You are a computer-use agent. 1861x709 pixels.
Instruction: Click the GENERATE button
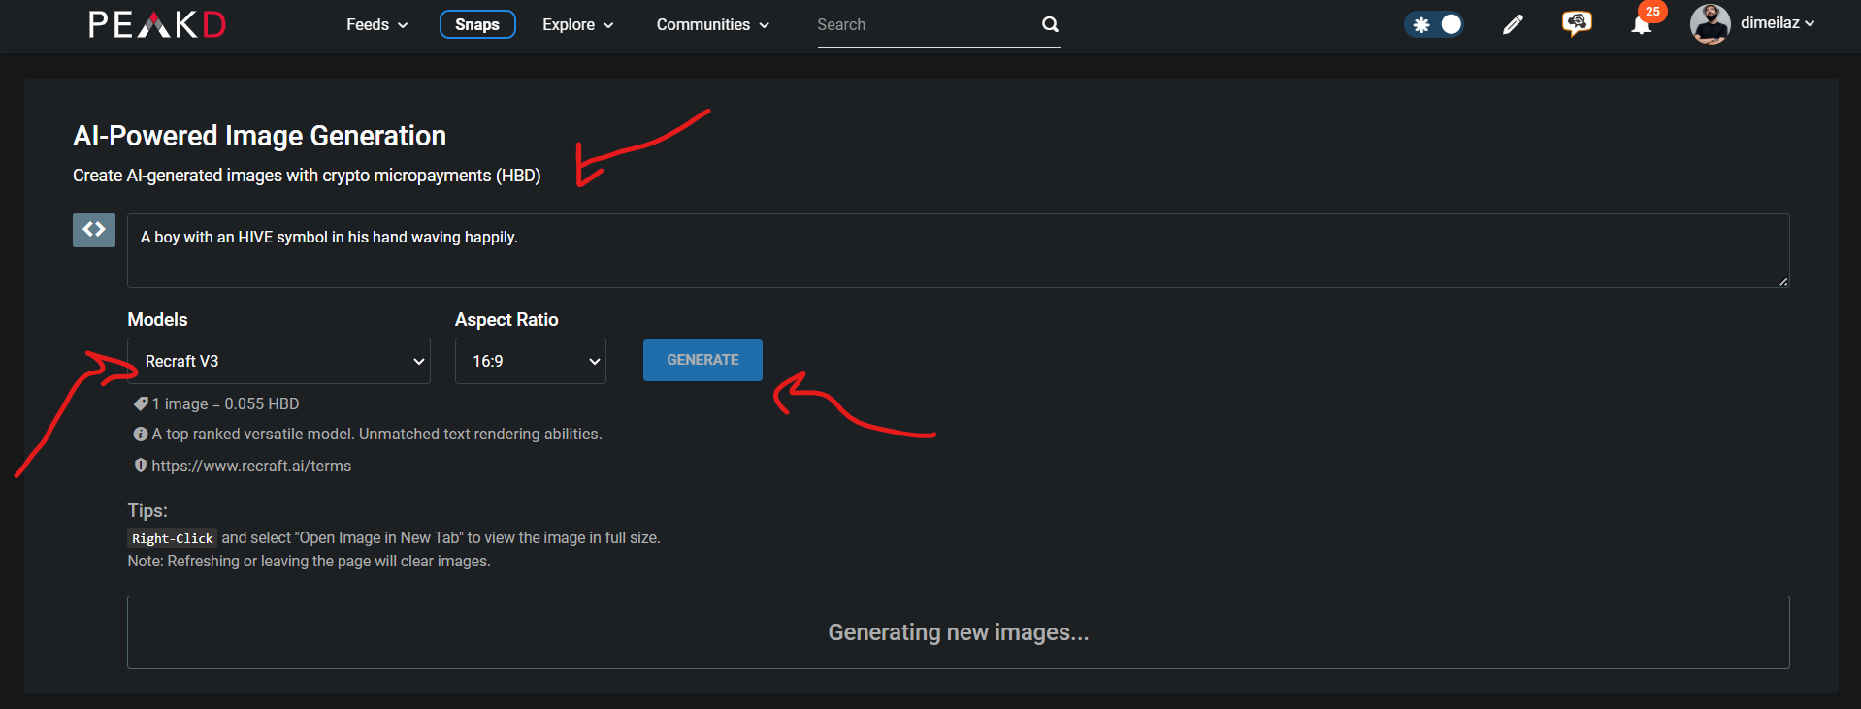(702, 360)
